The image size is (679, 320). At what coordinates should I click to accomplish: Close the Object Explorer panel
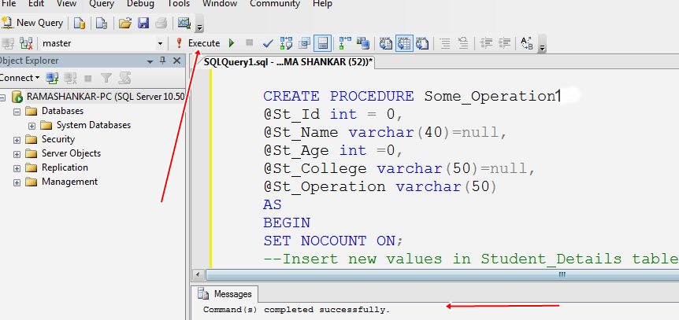pyautogui.click(x=176, y=61)
